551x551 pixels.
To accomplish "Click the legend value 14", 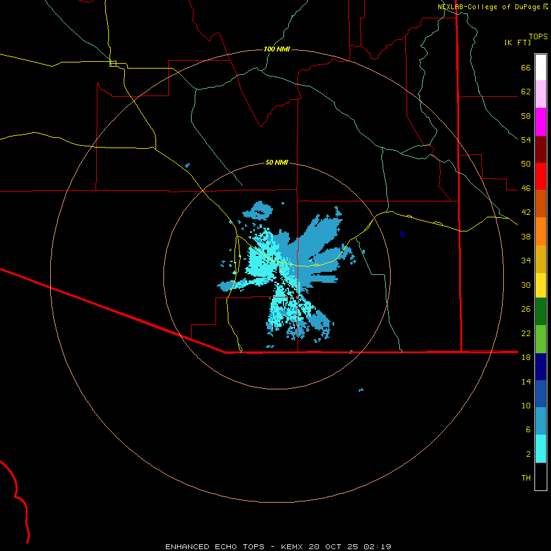I will coord(526,381).
